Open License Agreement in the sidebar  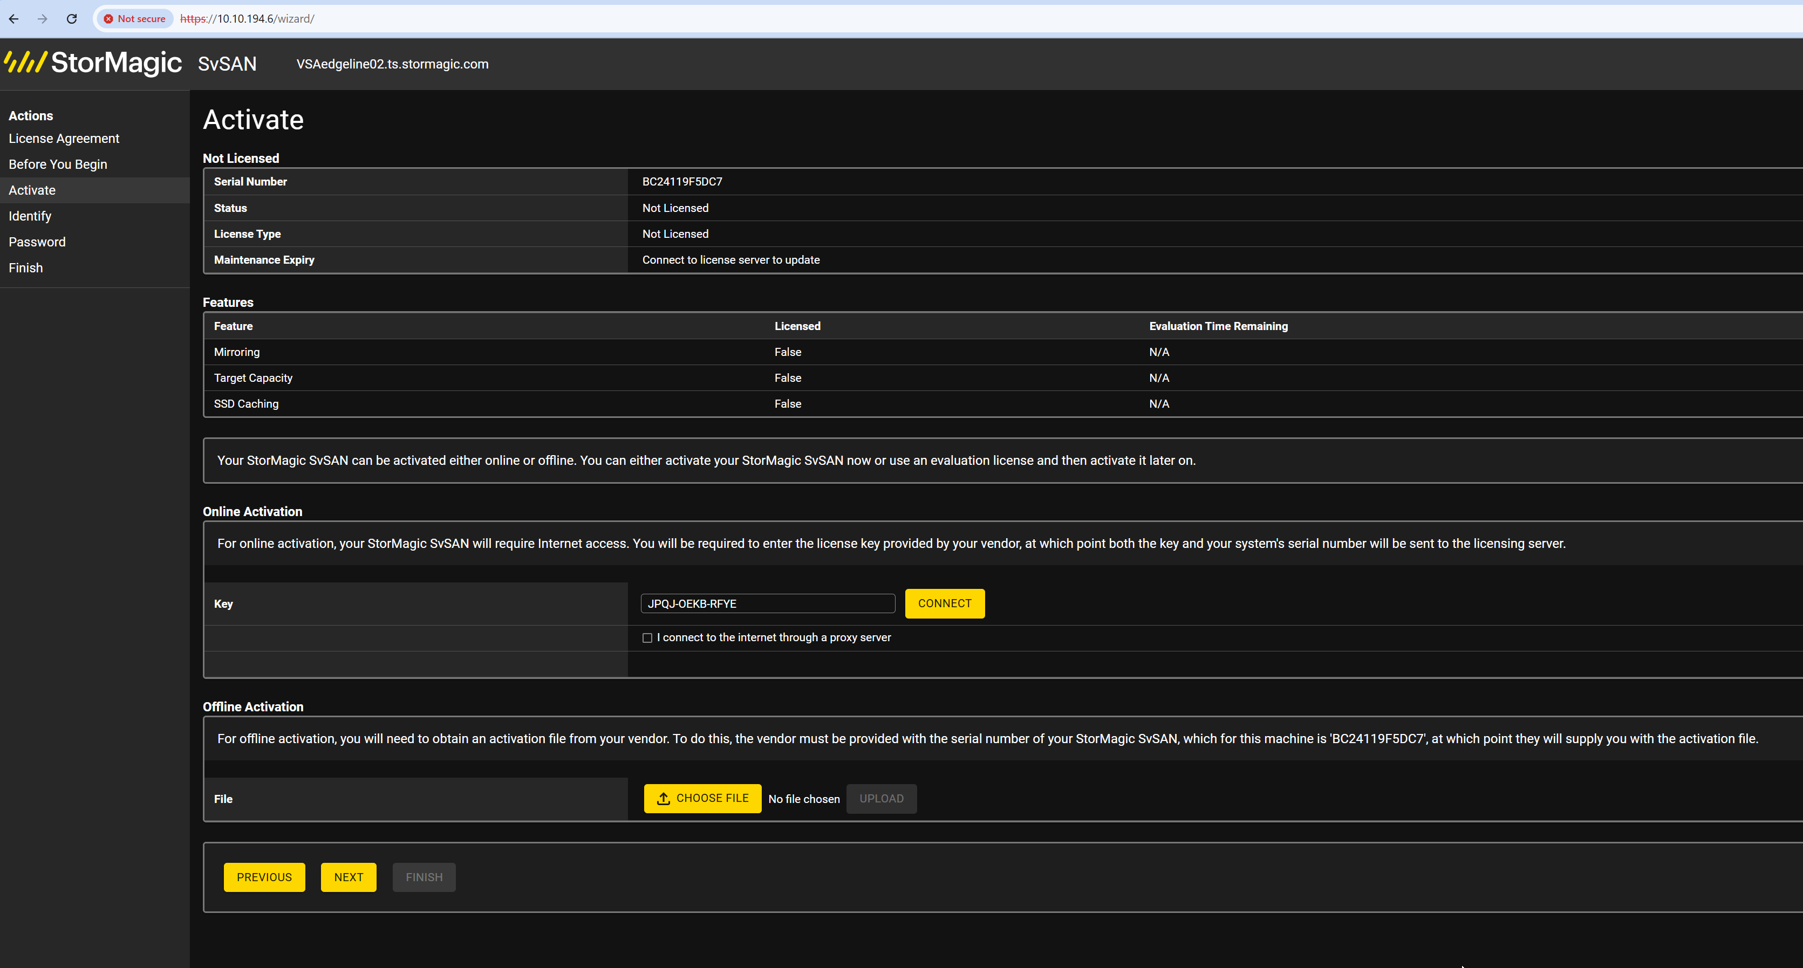point(64,139)
